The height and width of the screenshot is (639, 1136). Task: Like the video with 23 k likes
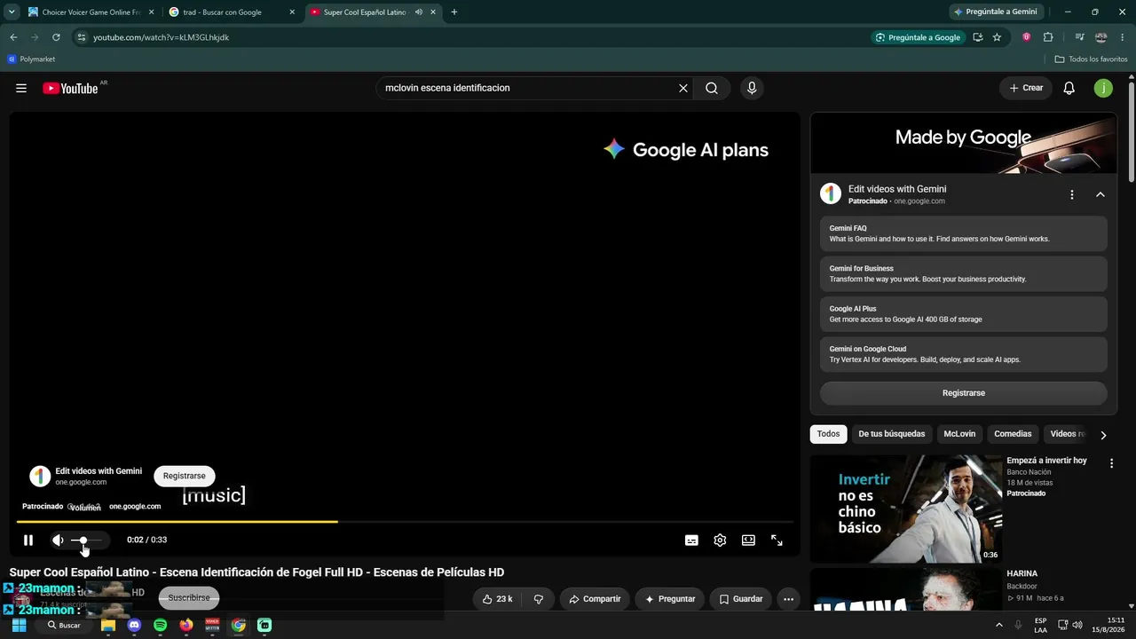pyautogui.click(x=497, y=599)
